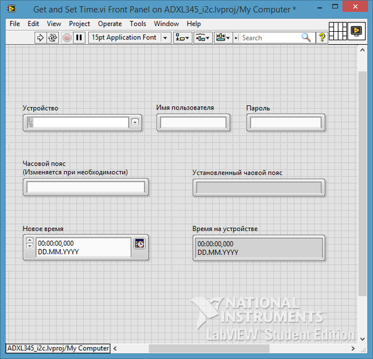Click LabVIEW icon in title bar
The height and width of the screenshot is (359, 373).
(11, 9)
